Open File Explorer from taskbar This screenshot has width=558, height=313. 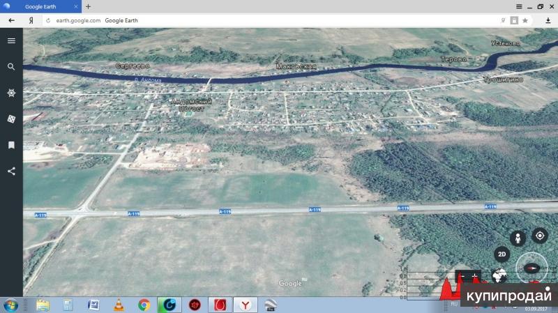tap(43, 305)
